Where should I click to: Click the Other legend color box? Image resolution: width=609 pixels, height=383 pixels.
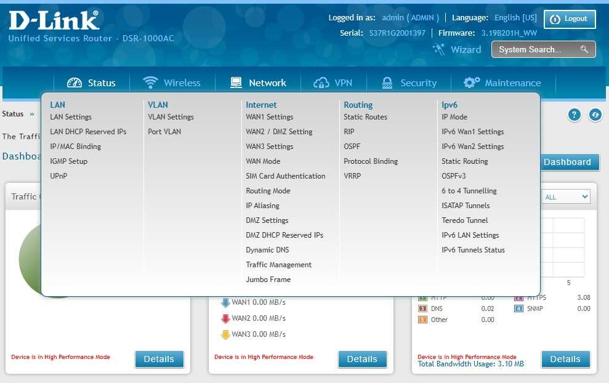tap(422, 320)
